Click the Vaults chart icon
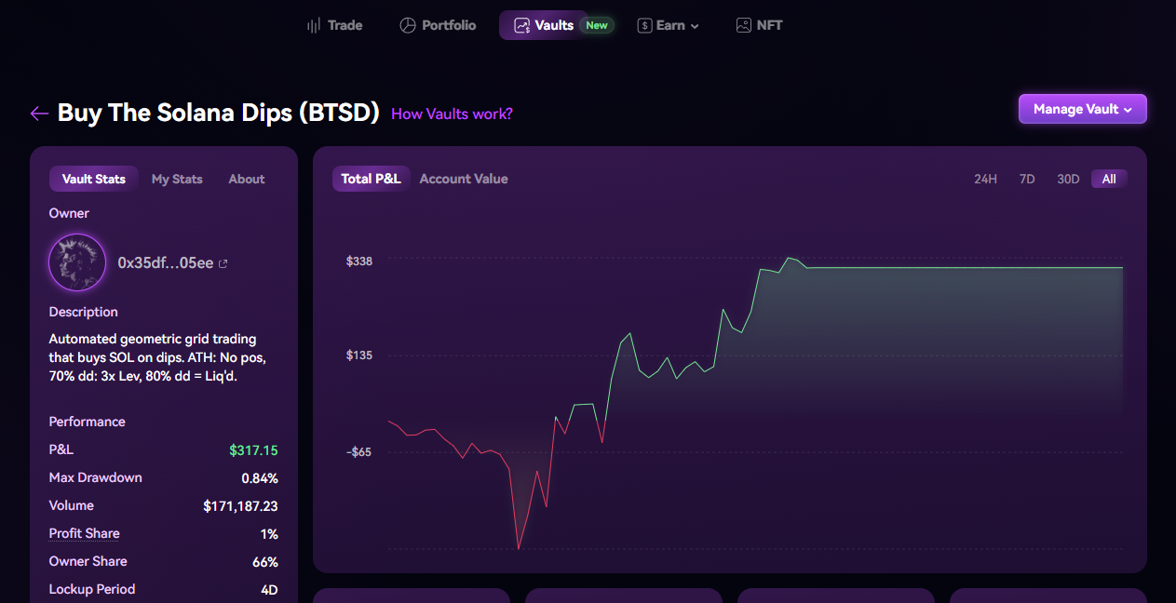 [x=521, y=25]
